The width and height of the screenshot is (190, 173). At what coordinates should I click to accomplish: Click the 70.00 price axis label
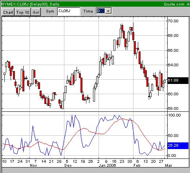pyautogui.click(x=173, y=21)
